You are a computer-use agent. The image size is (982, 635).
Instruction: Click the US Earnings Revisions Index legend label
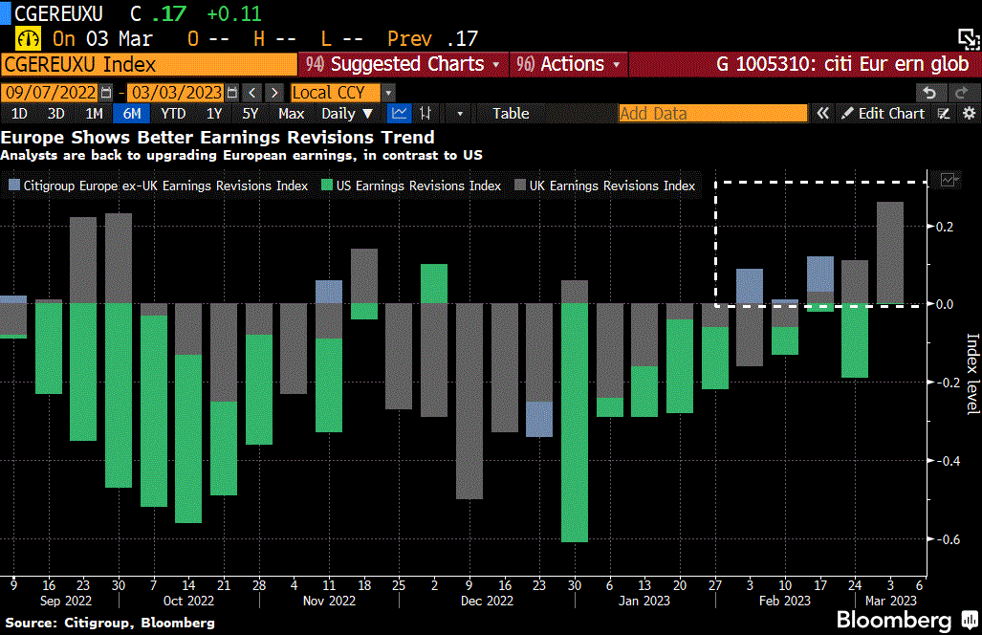click(x=419, y=186)
